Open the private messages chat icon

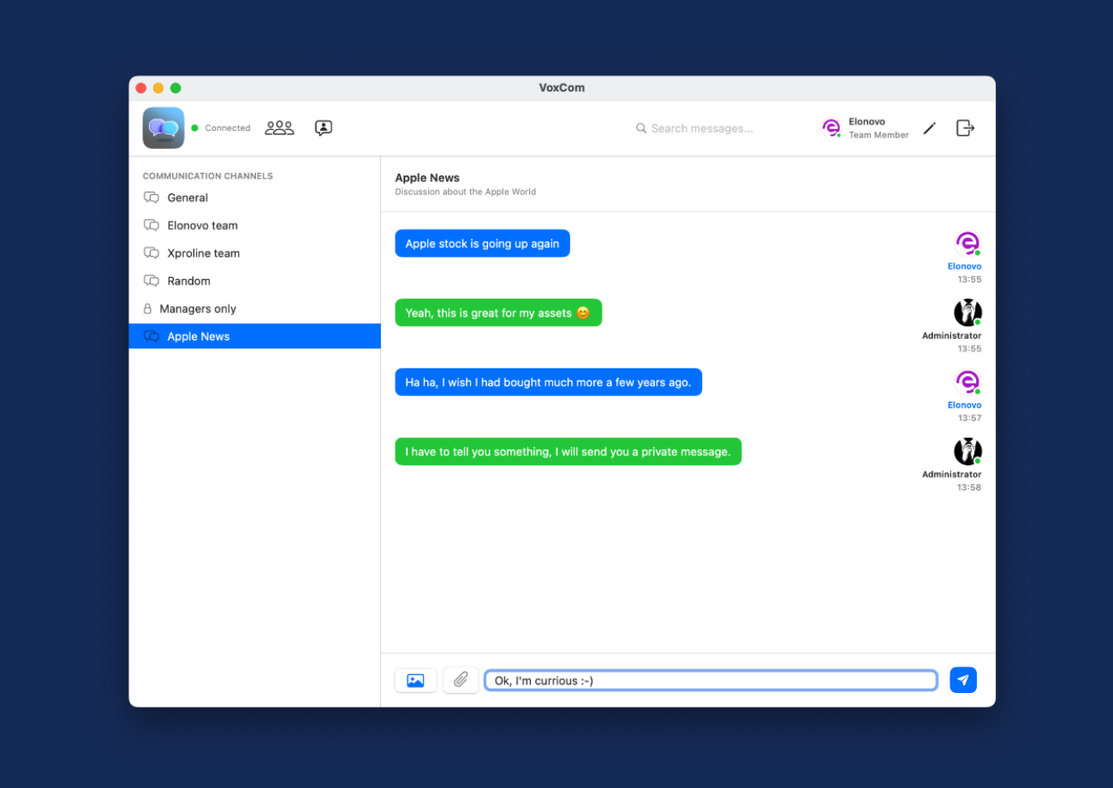pyautogui.click(x=324, y=128)
